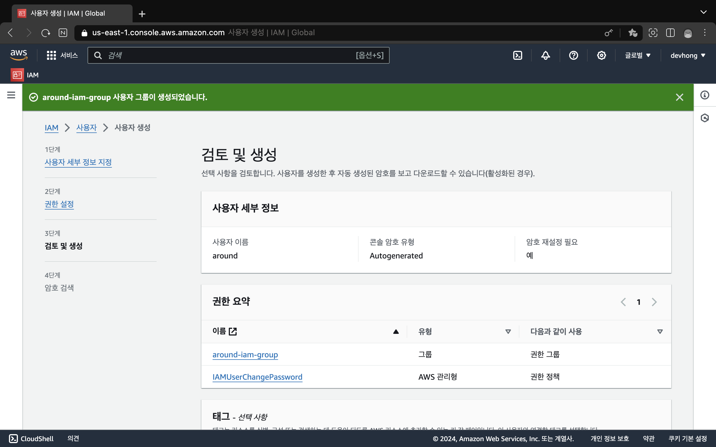Sort the 이름 column ascending arrow
The image size is (716, 447).
(396, 332)
